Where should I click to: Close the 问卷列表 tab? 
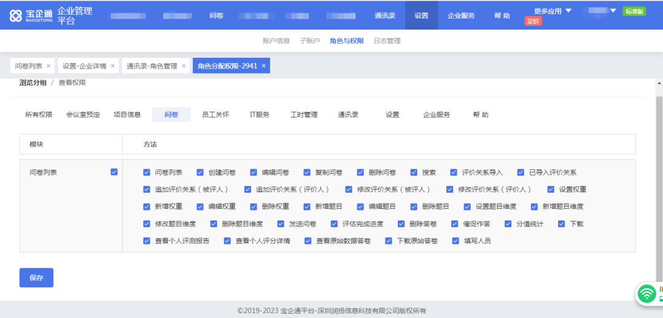point(48,66)
